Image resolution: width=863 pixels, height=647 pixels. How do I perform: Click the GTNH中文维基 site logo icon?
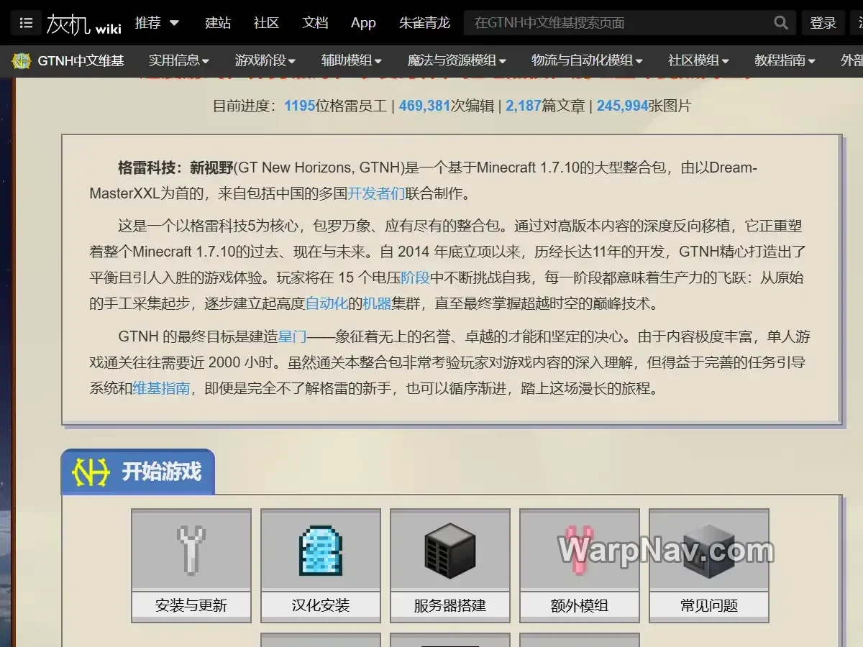click(21, 61)
